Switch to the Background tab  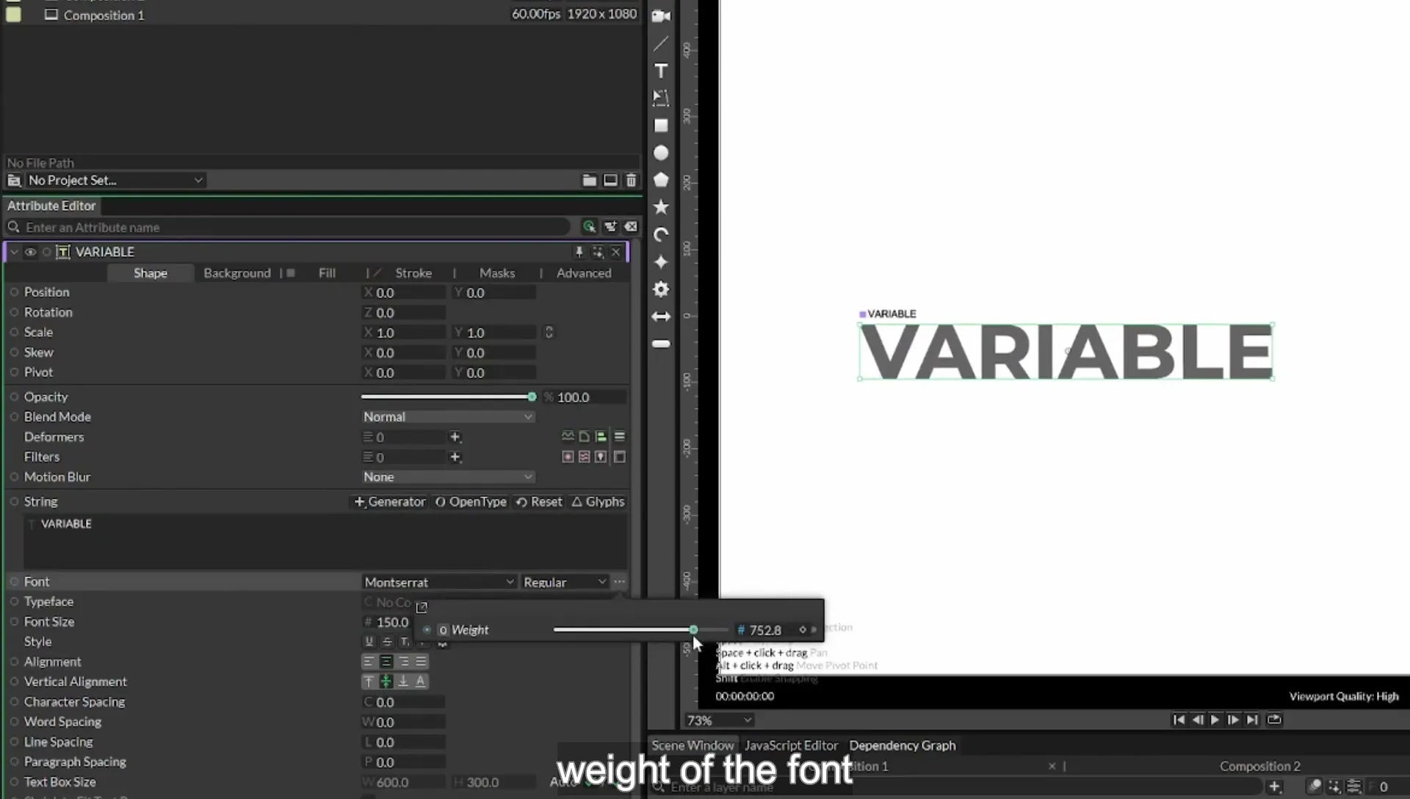click(237, 272)
